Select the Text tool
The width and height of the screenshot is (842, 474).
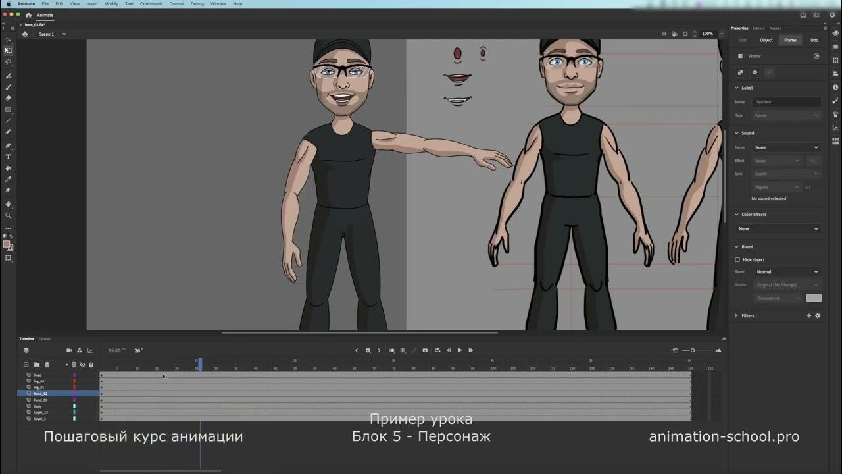8,157
